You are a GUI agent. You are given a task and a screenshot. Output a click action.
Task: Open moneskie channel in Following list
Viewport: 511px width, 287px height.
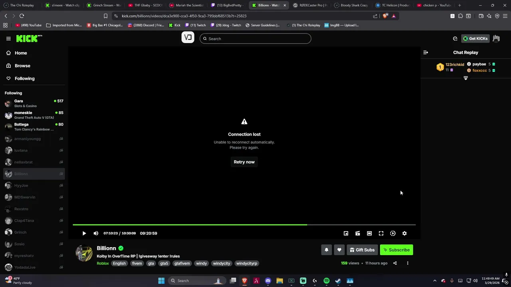[x=34, y=115]
